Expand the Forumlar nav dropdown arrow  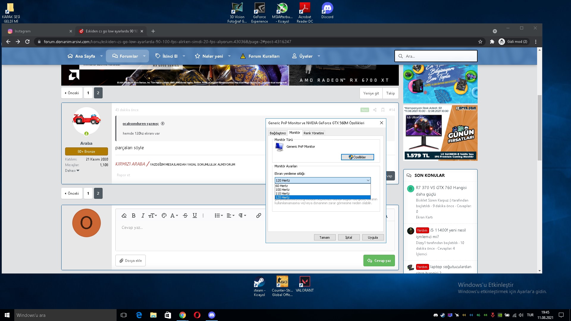coord(144,56)
